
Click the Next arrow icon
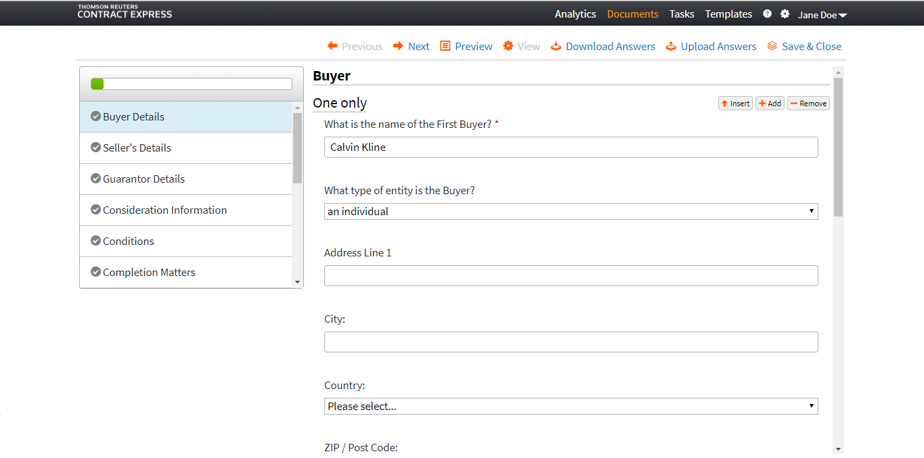(x=398, y=46)
